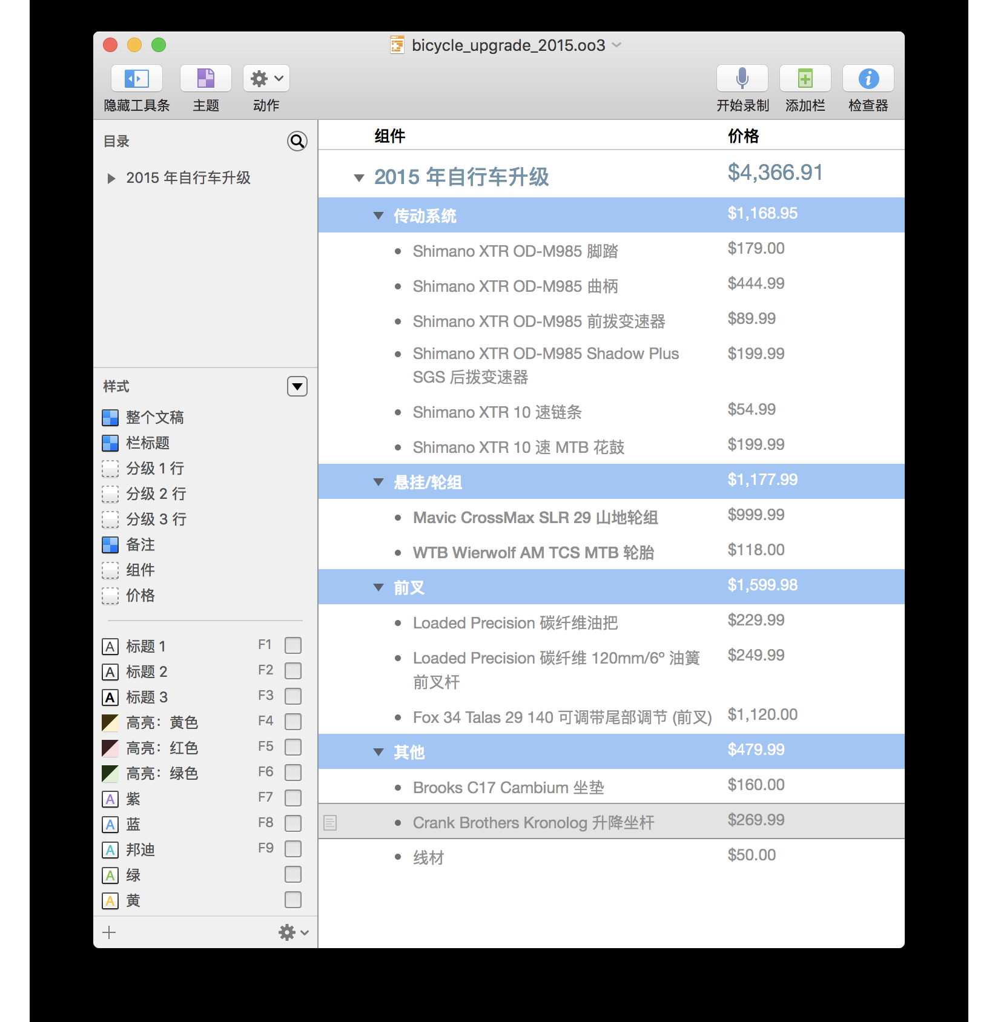Click note icon beside Crank Brothers row
The height and width of the screenshot is (1022, 998).
pyautogui.click(x=330, y=823)
